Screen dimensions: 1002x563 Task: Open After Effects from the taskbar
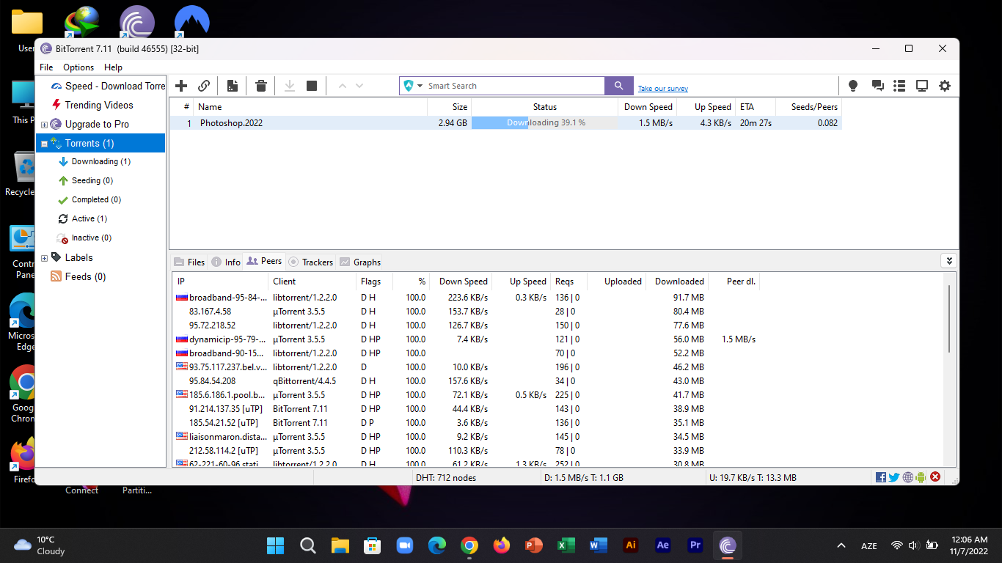point(662,545)
